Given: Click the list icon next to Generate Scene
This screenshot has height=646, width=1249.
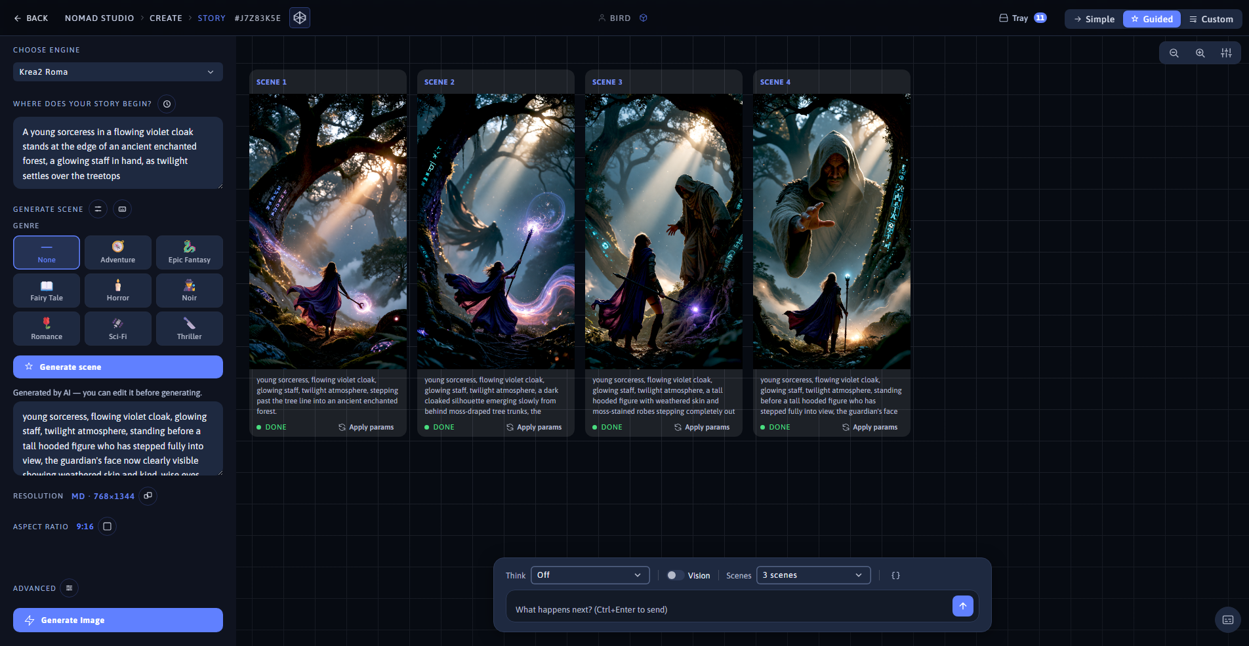Looking at the screenshot, I should (x=98, y=209).
